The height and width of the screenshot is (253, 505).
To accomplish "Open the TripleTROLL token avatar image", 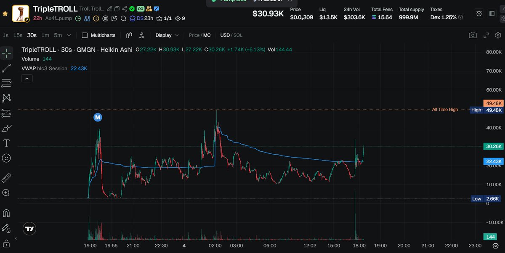I will pos(20,13).
